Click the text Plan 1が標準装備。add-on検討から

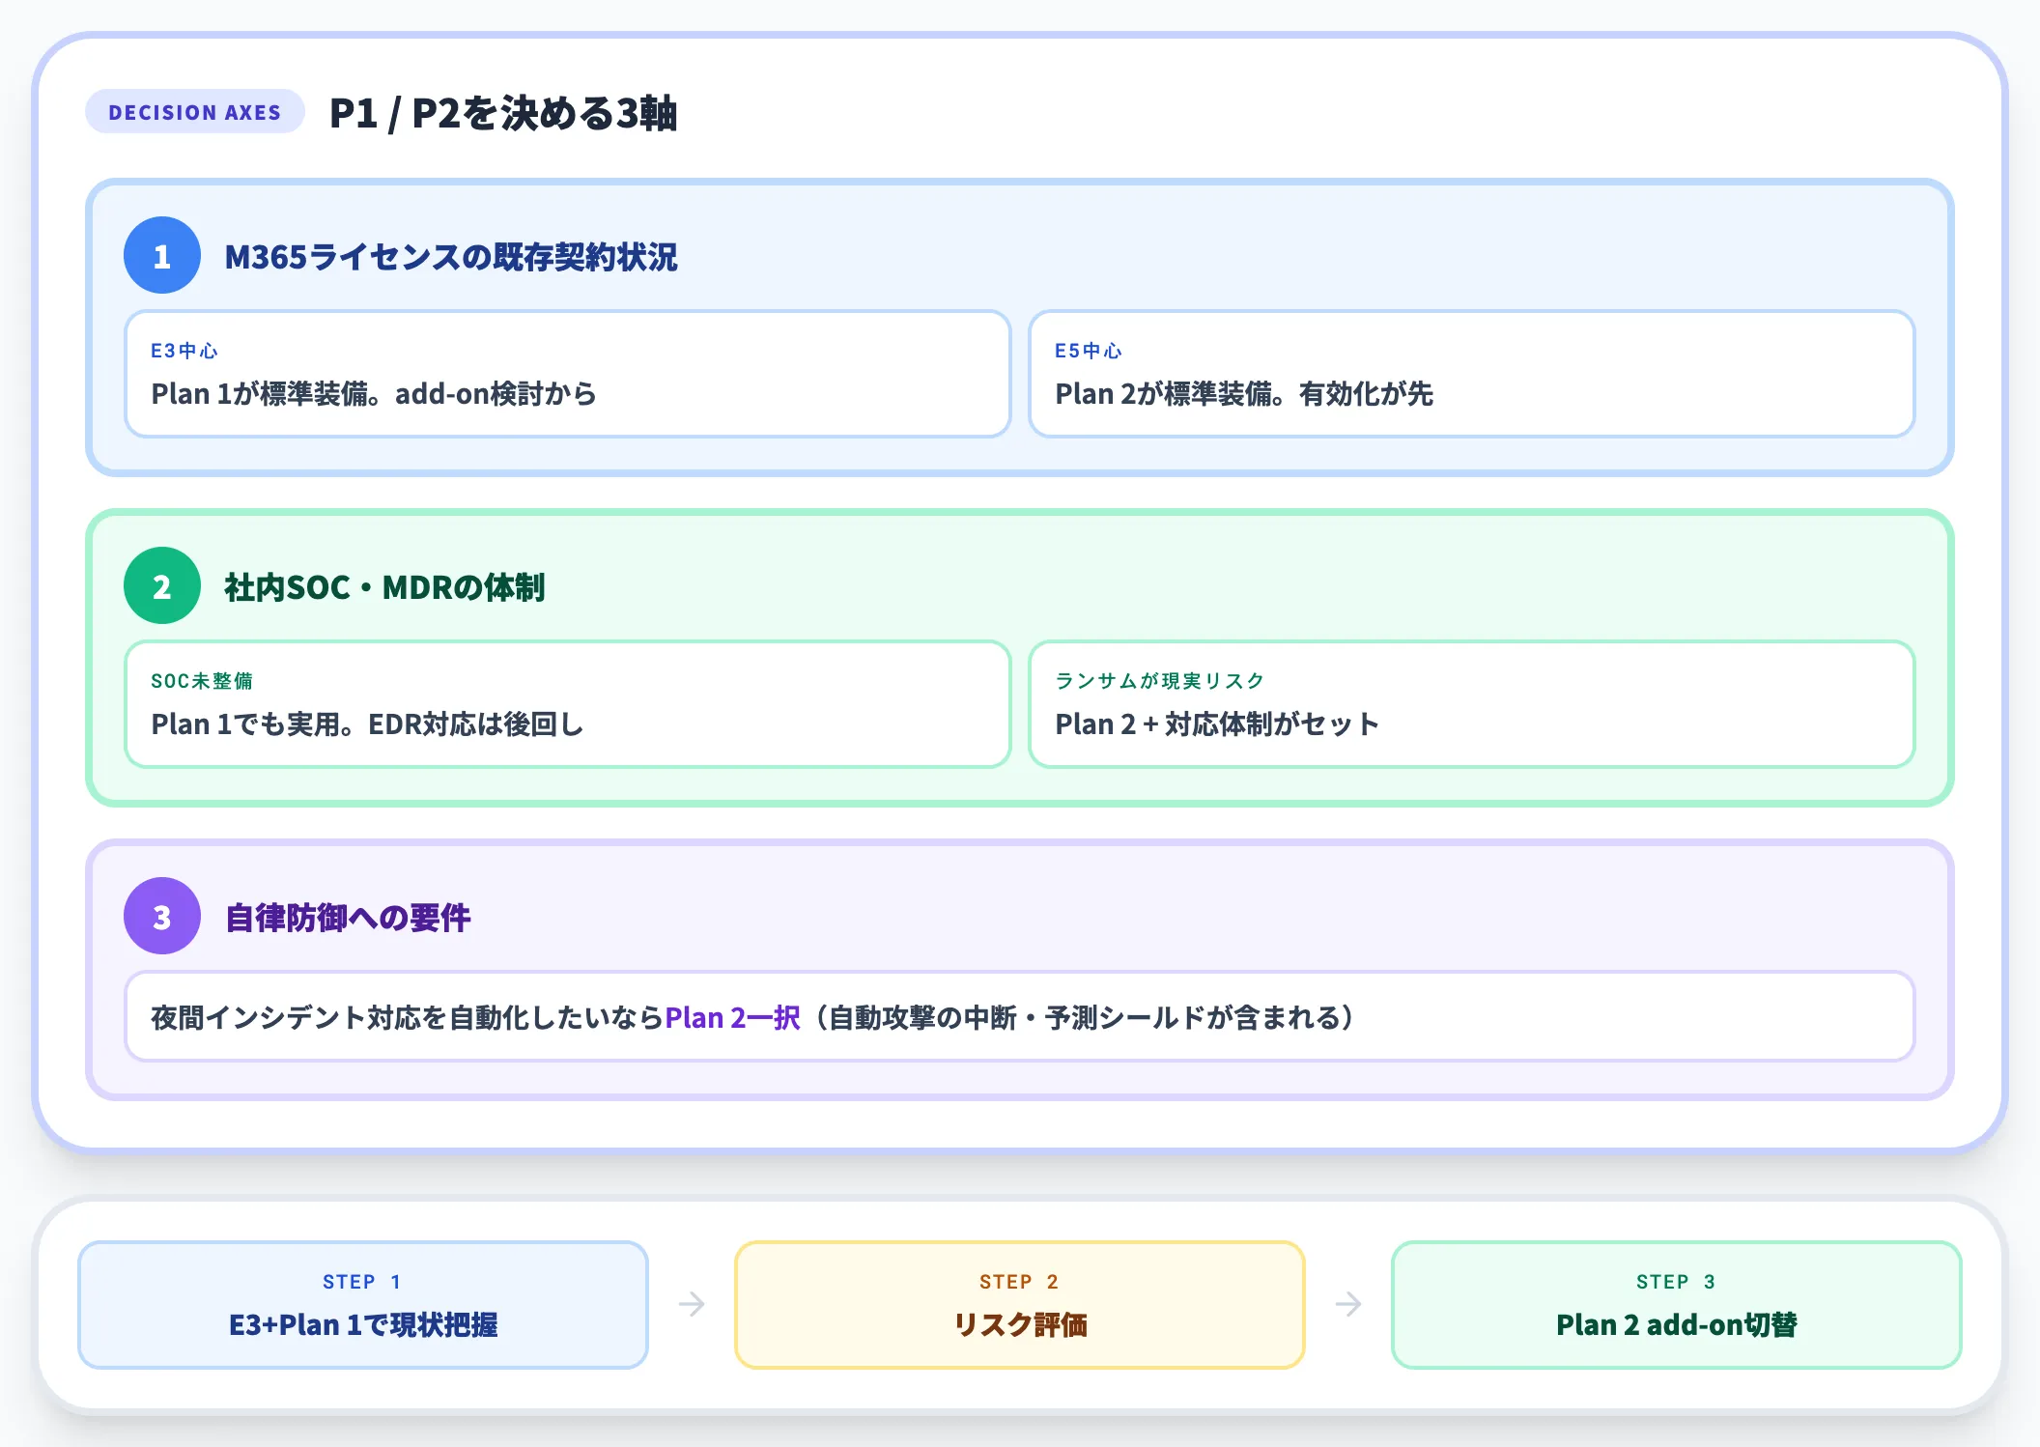click(374, 394)
